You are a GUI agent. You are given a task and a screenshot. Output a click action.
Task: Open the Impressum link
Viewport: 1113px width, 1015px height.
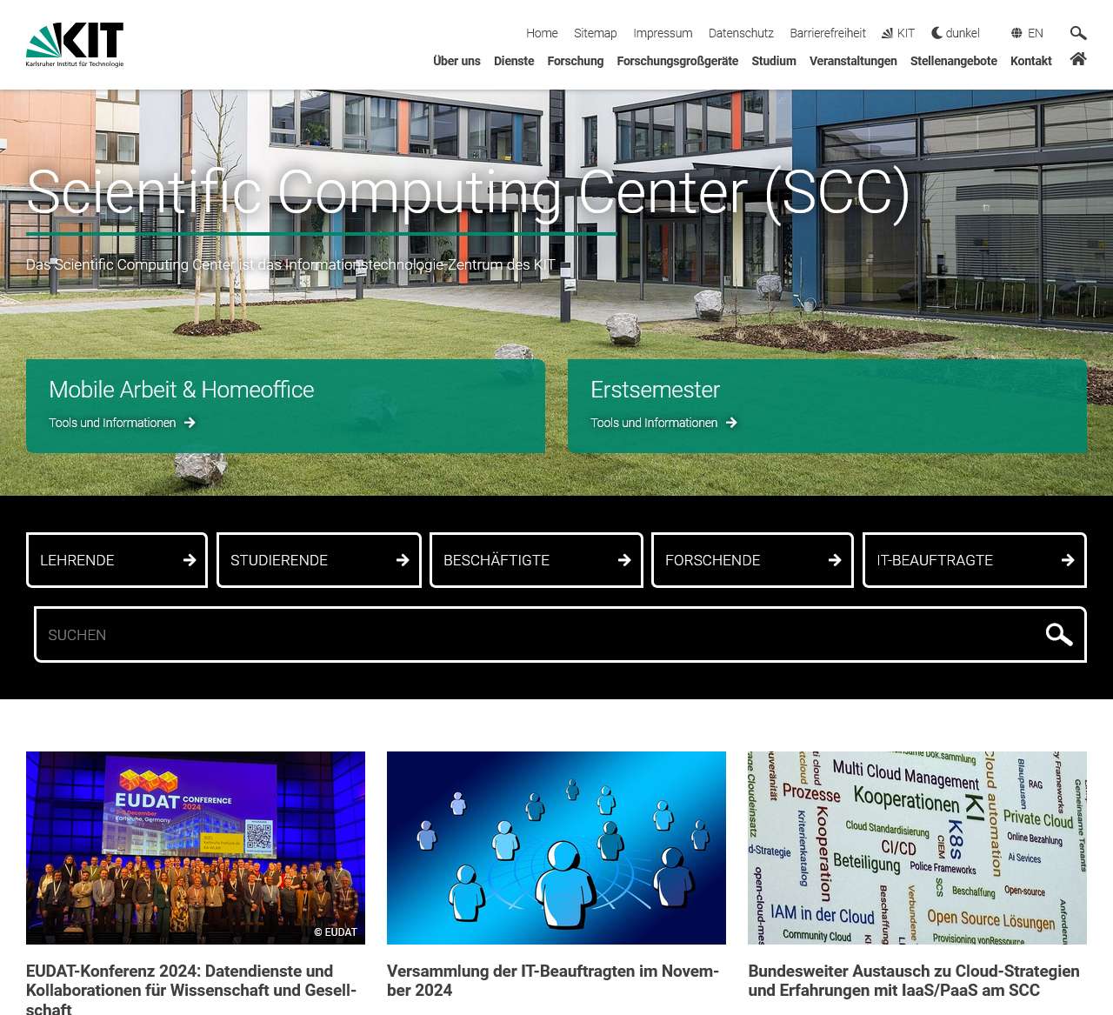[x=663, y=33]
